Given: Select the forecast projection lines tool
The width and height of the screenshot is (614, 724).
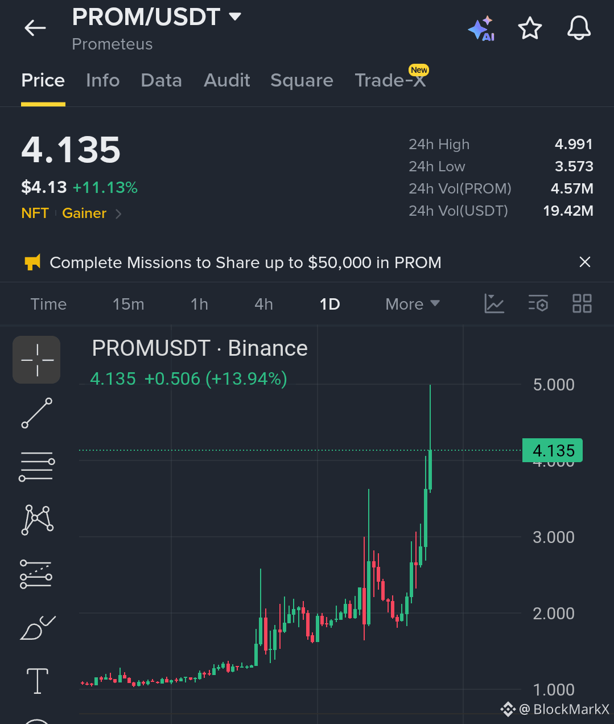Looking at the screenshot, I should [x=36, y=573].
